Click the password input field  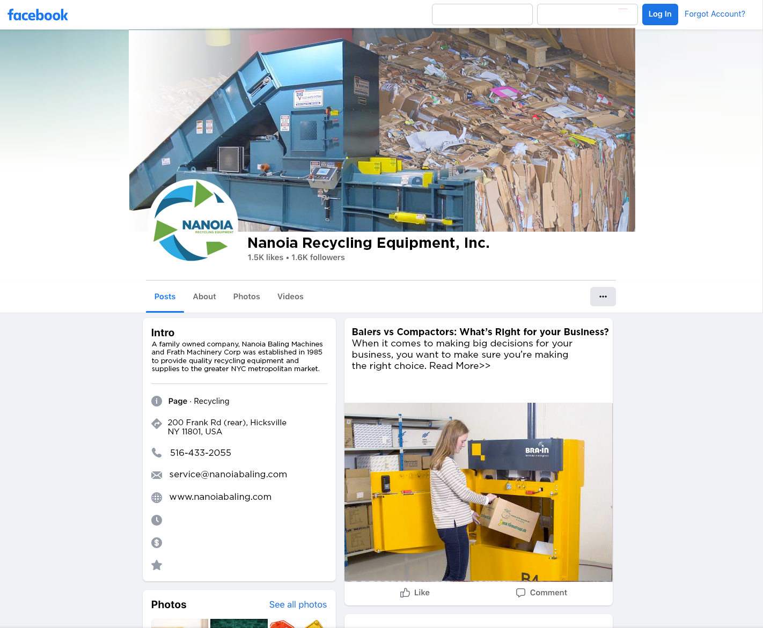pyautogui.click(x=588, y=14)
